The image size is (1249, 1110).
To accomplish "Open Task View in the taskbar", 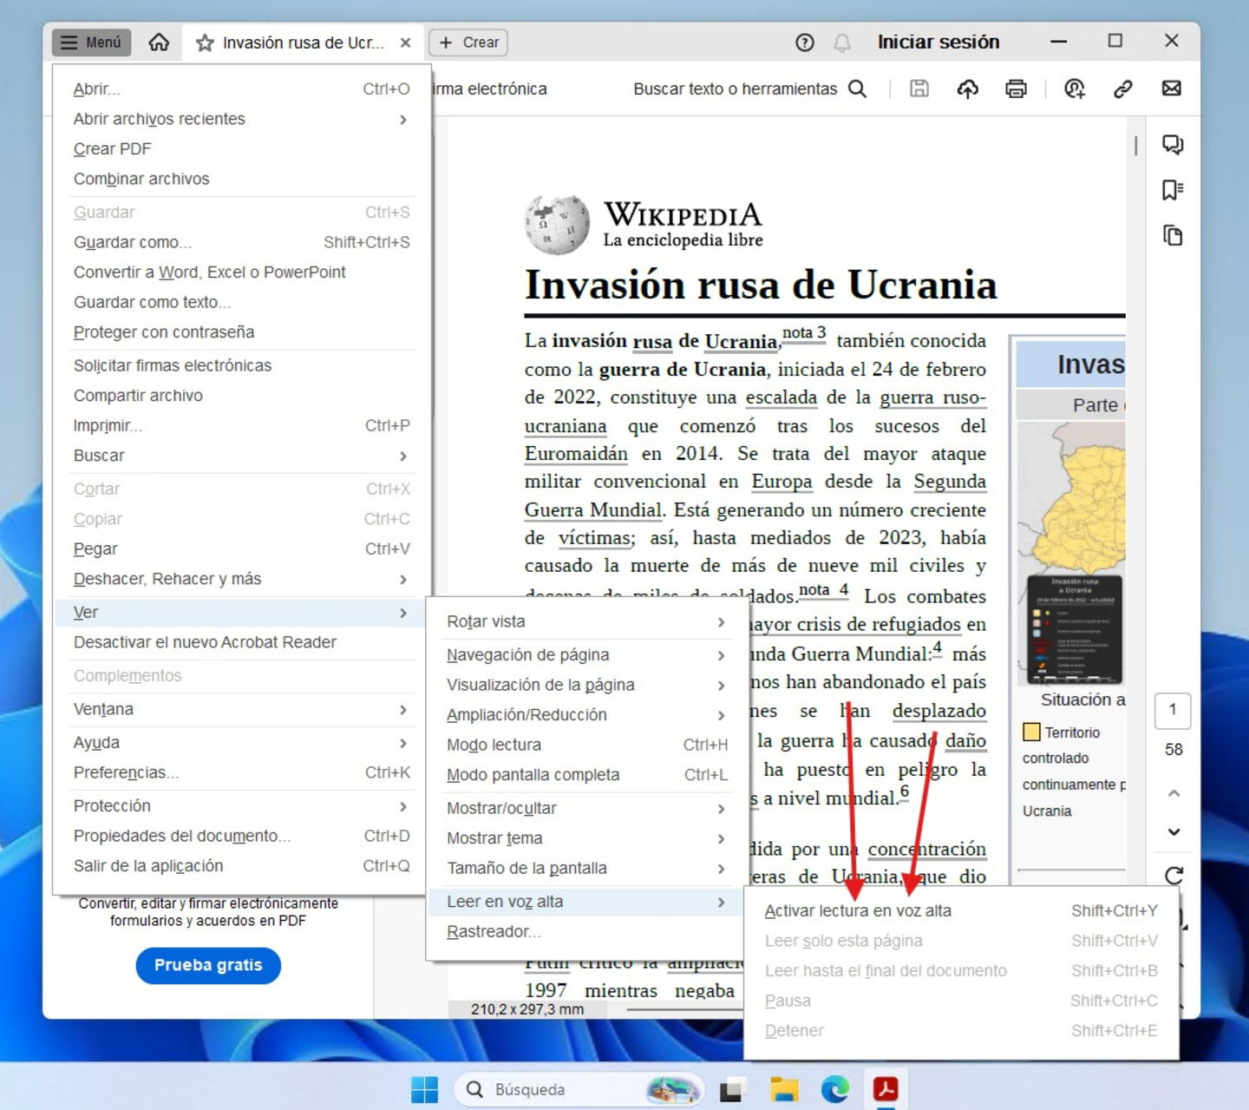I will (731, 1089).
